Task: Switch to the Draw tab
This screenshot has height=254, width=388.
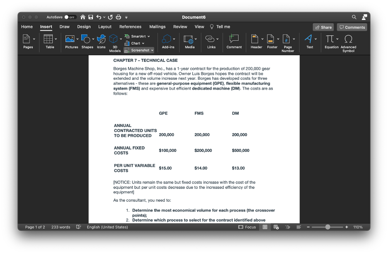Action: pos(65,27)
